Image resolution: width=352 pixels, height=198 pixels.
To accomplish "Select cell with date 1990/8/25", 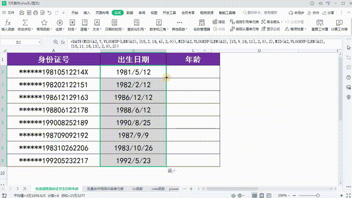I will coord(133,123).
